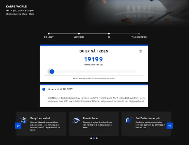Select the third carousel page dot
The height and width of the screenshot is (145, 189).
(97, 138)
